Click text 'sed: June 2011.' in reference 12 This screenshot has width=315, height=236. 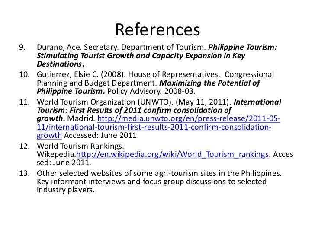coord(64,163)
